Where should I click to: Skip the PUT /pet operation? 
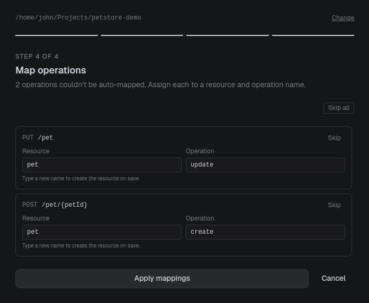334,138
